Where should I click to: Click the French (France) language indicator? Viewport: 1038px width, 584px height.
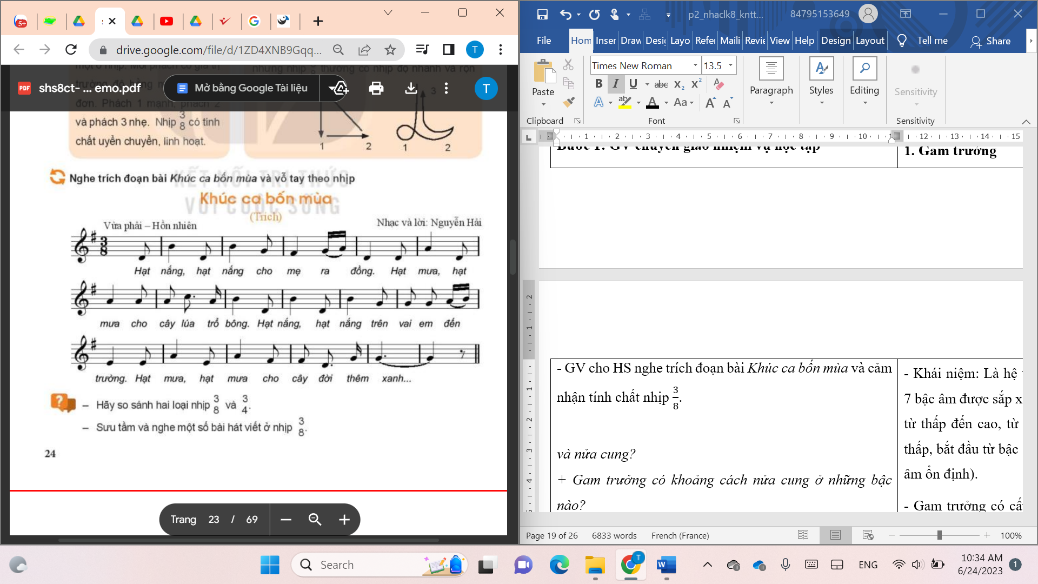coord(680,535)
